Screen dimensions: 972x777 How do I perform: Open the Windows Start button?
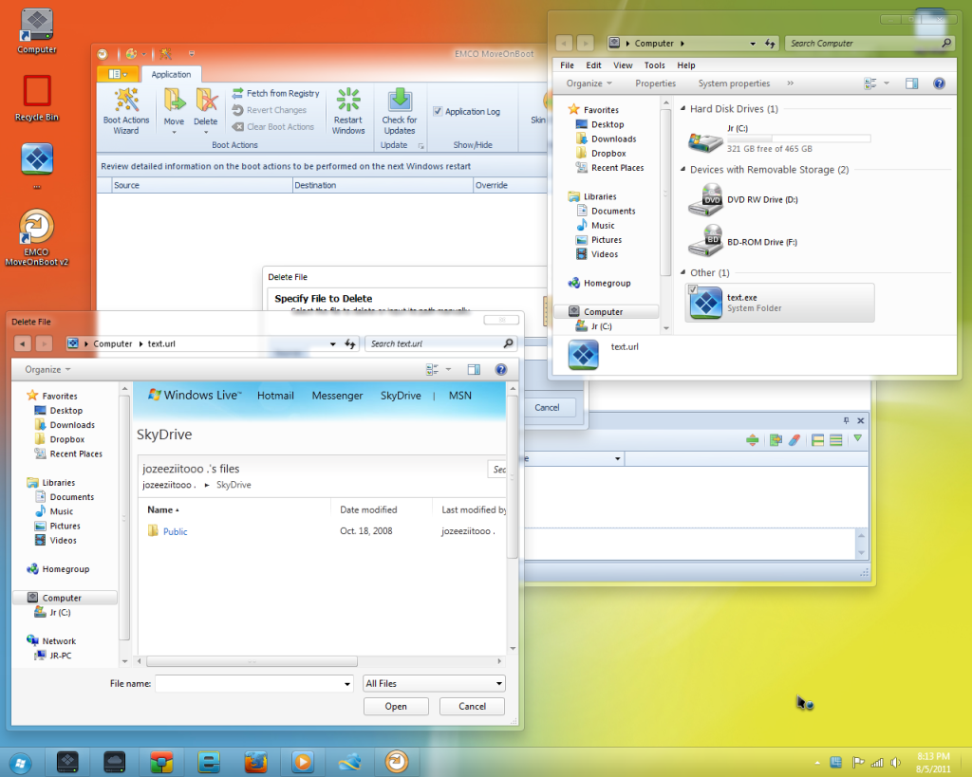(19, 762)
